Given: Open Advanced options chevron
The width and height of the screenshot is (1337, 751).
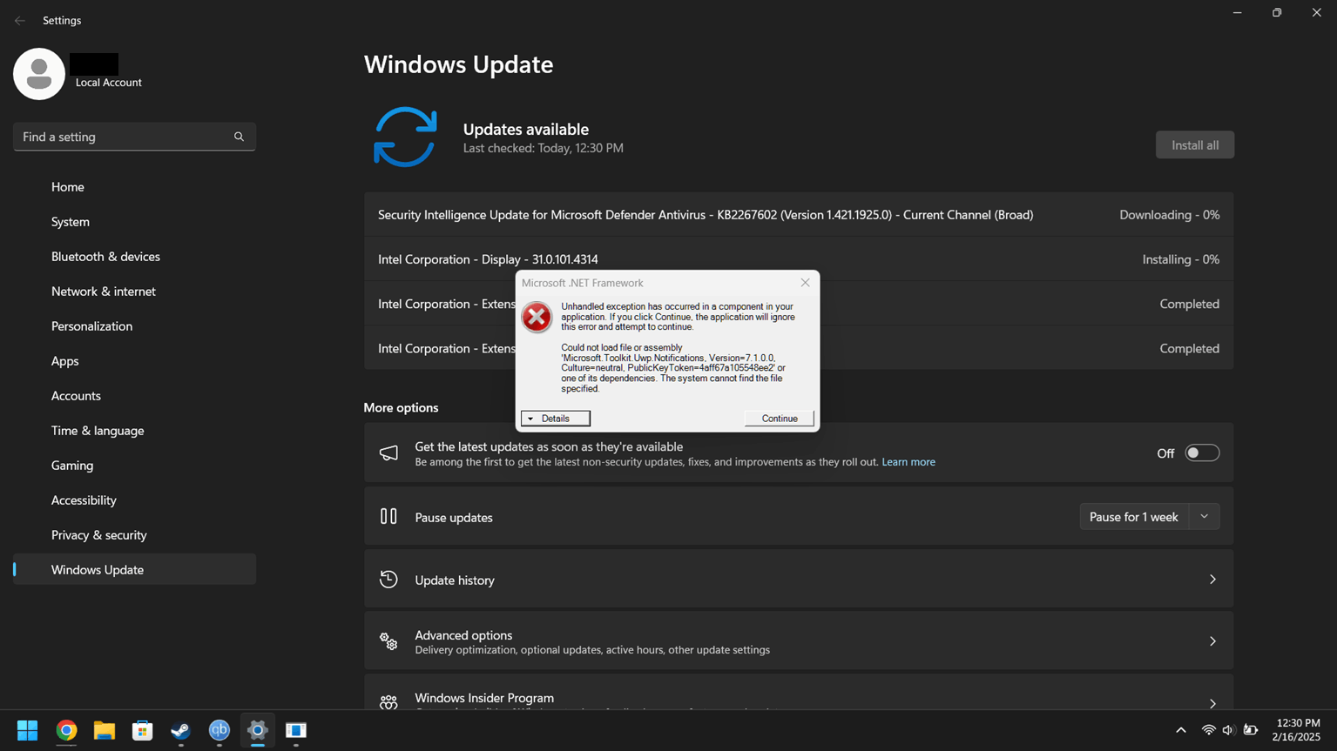Looking at the screenshot, I should (x=1212, y=641).
